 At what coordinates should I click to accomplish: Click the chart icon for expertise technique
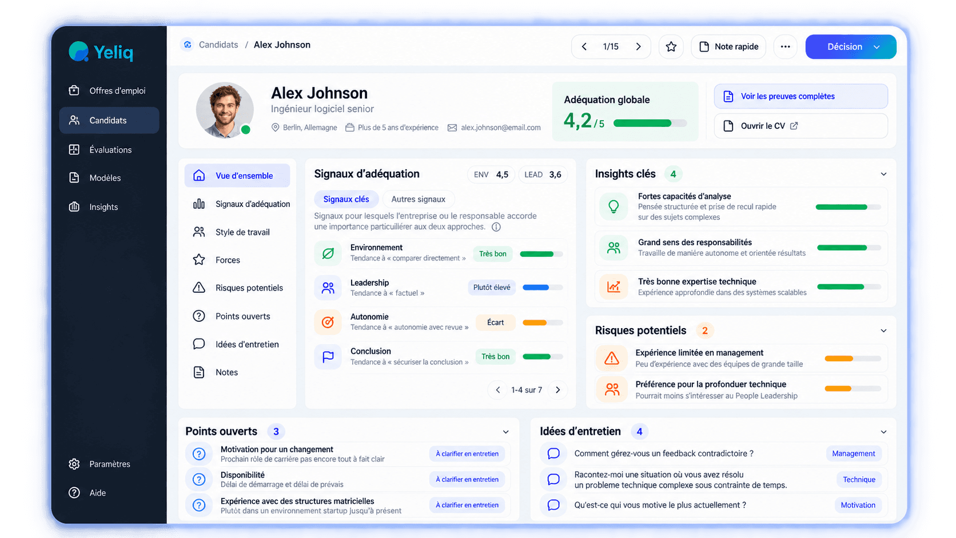coord(614,286)
